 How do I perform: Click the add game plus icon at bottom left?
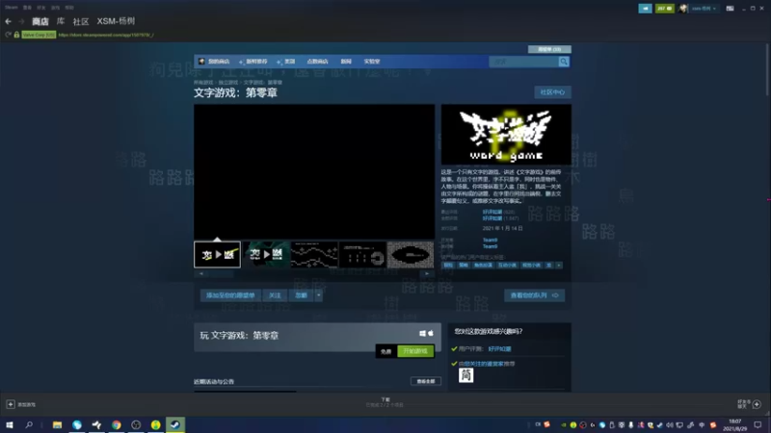point(11,404)
